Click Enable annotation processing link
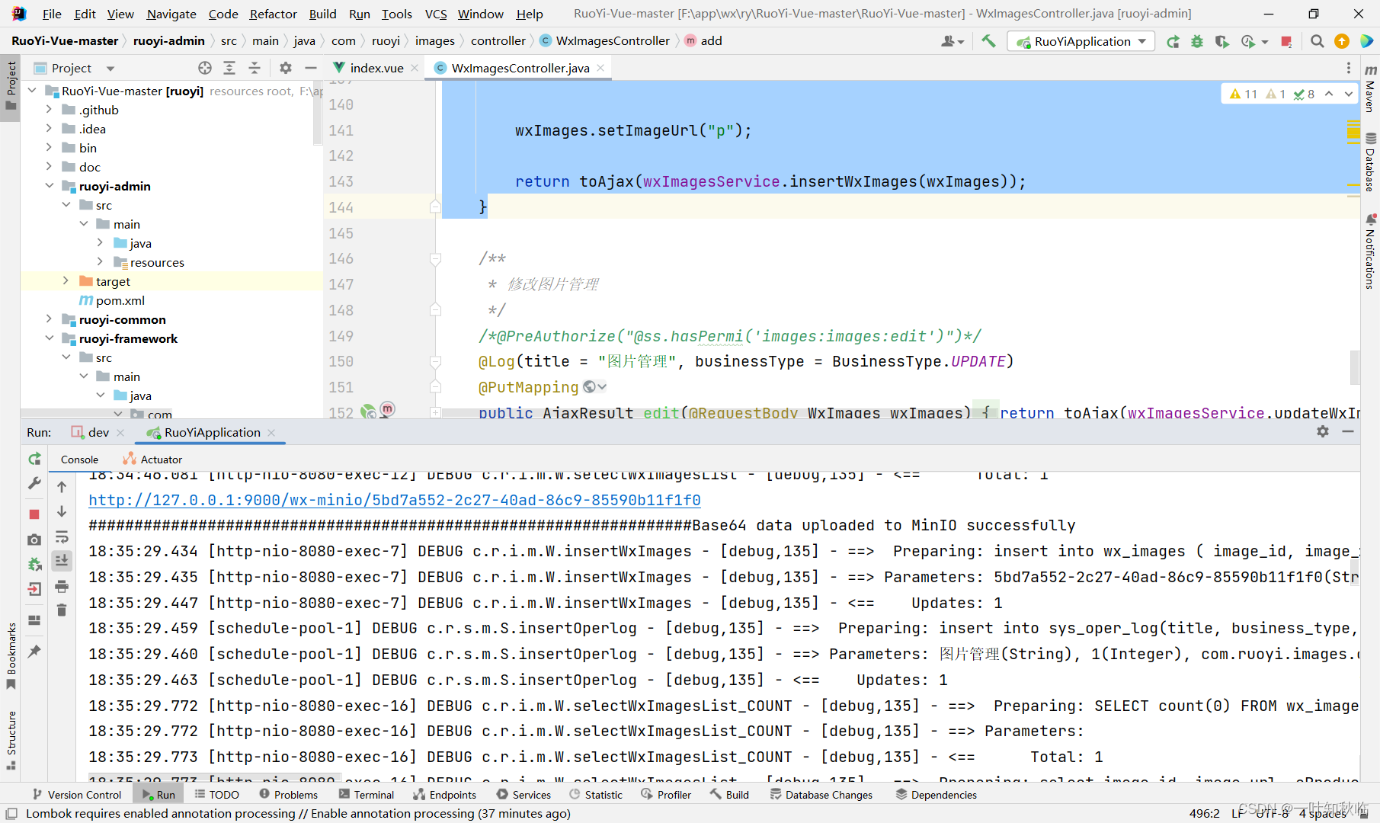The image size is (1380, 823). click(x=395, y=813)
